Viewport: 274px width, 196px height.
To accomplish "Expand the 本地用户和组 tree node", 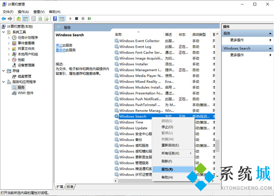I will [9, 54].
